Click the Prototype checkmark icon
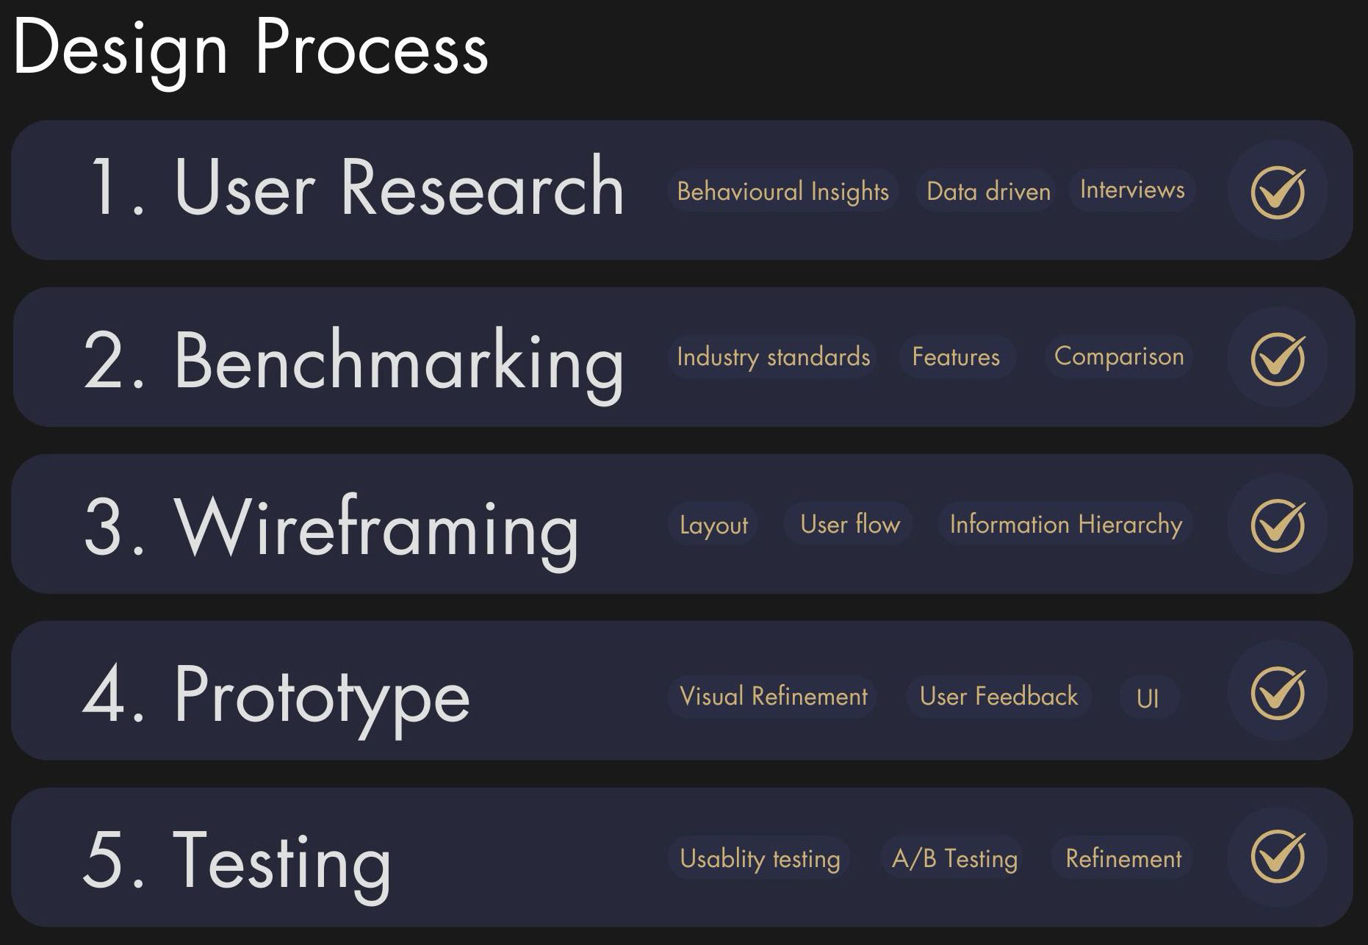The image size is (1368, 945). [x=1278, y=692]
